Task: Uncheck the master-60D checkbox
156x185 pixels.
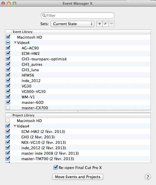Action: (8, 102)
